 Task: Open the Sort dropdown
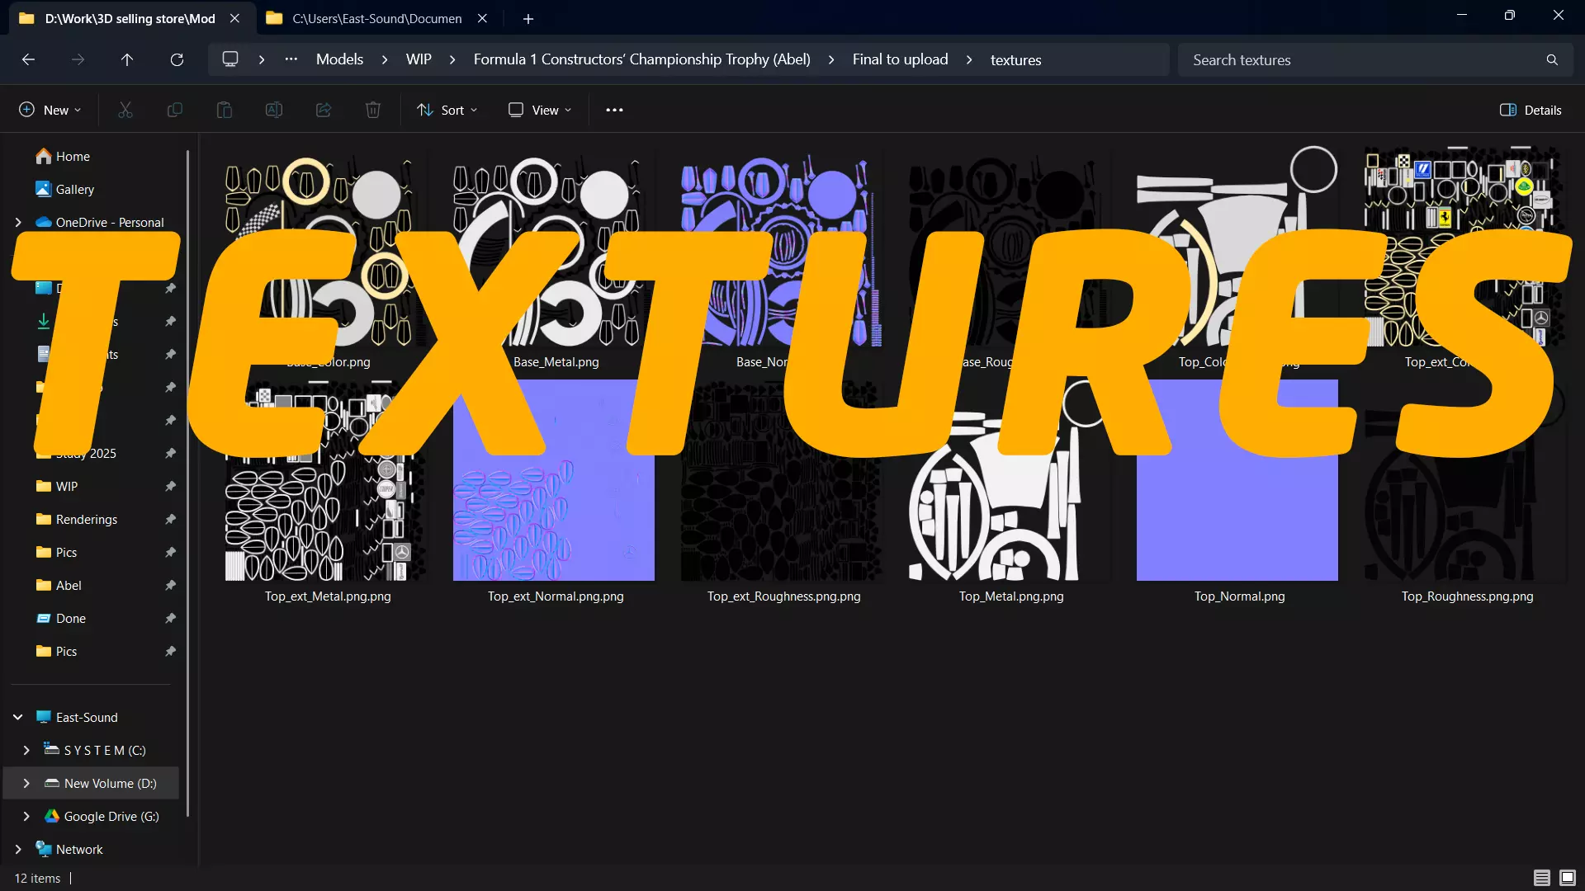coord(447,110)
